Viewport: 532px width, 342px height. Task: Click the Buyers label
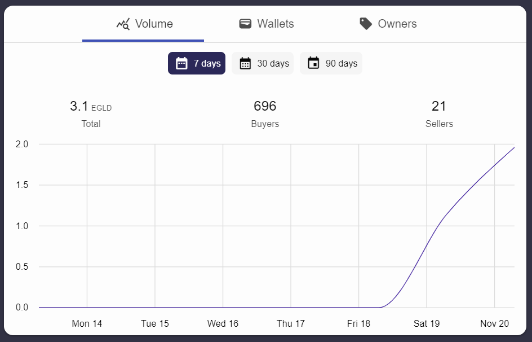pyautogui.click(x=265, y=124)
